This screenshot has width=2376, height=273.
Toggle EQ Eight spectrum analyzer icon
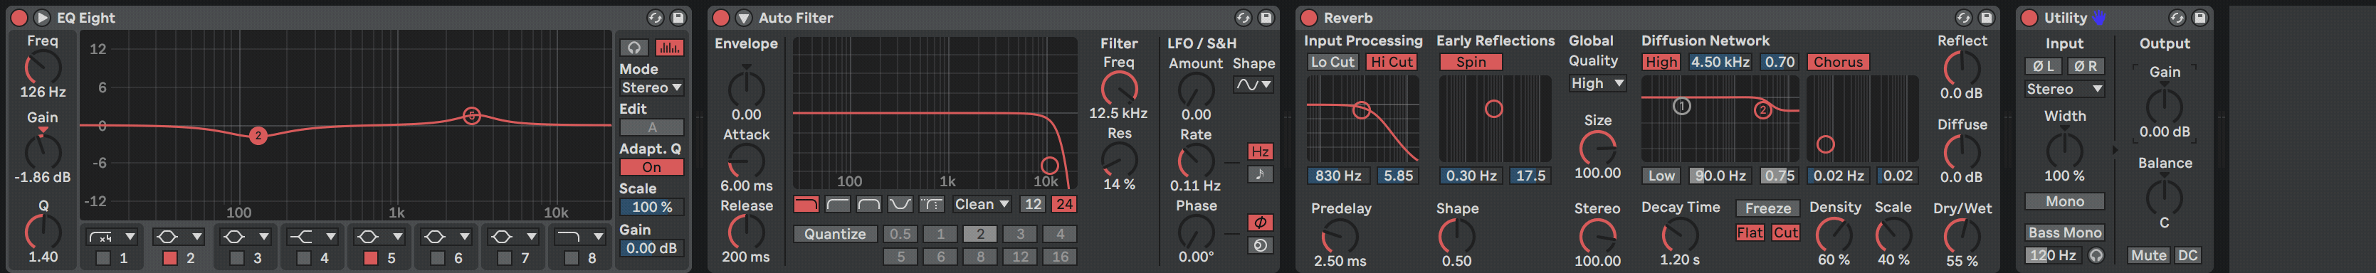[670, 47]
